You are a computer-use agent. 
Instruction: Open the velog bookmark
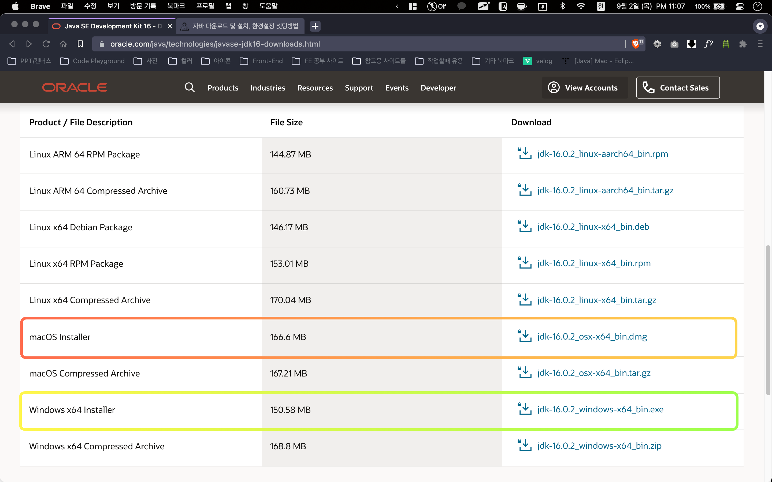(538, 61)
